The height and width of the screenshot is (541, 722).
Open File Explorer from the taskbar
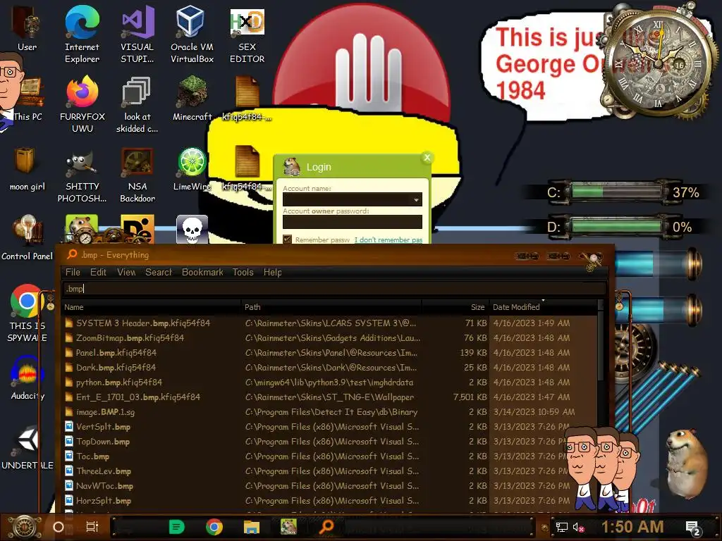coord(252,527)
